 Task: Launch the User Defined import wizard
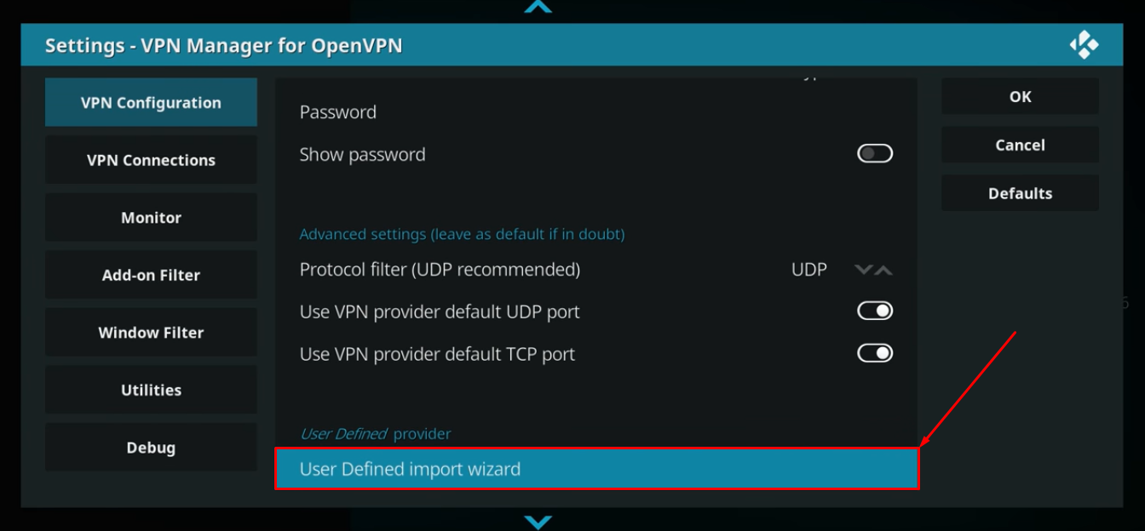pos(596,469)
